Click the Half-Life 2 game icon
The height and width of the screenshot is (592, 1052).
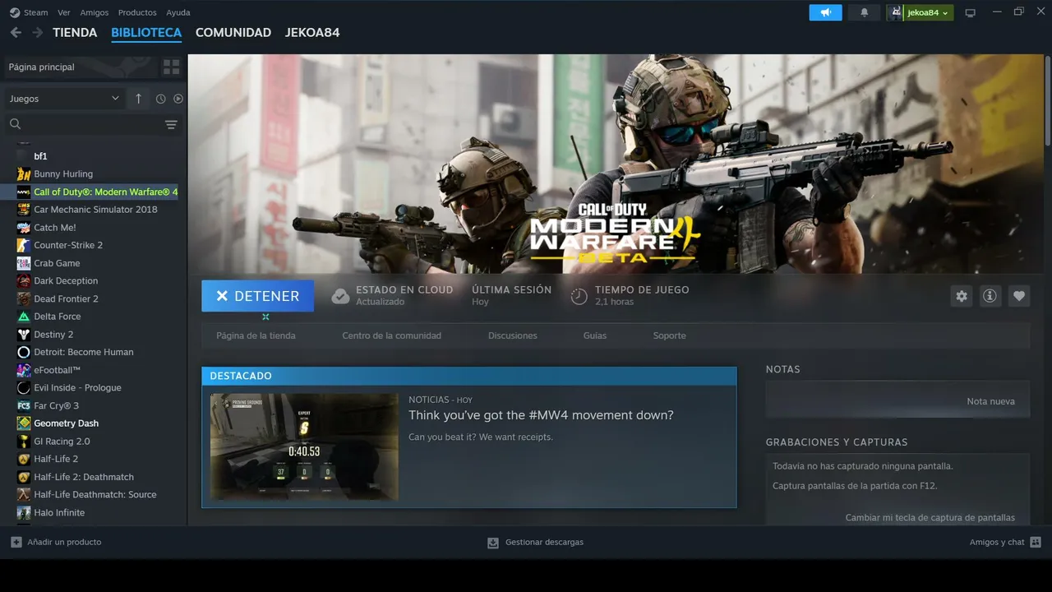click(24, 459)
